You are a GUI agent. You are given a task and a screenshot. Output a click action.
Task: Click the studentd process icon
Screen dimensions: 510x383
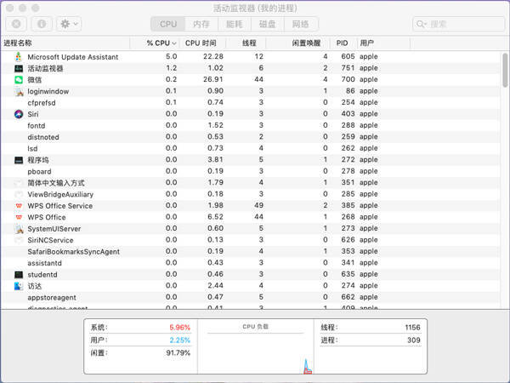[19, 275]
